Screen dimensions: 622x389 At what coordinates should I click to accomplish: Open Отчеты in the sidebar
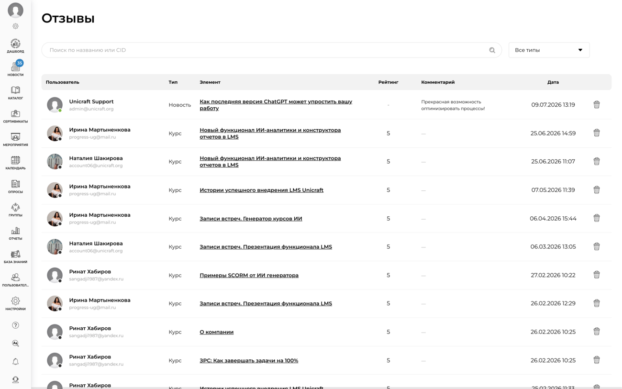pyautogui.click(x=15, y=233)
